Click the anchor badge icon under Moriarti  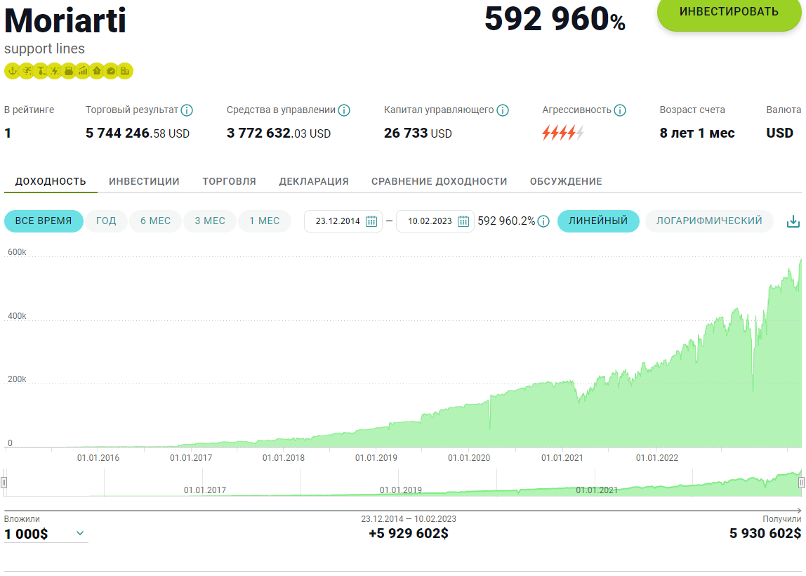pos(11,71)
